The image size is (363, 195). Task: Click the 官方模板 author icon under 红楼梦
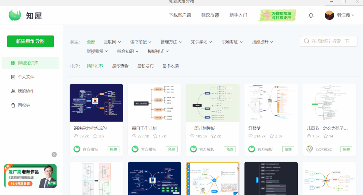(x=251, y=149)
